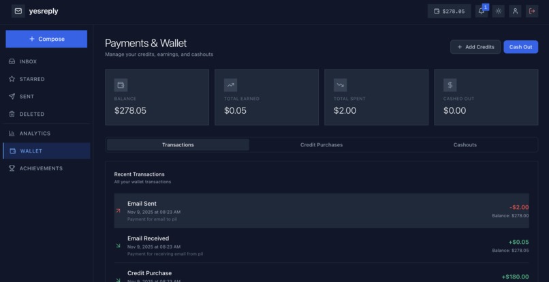Click the green arrow on Email Received
The width and height of the screenshot is (549, 282).
118,246
